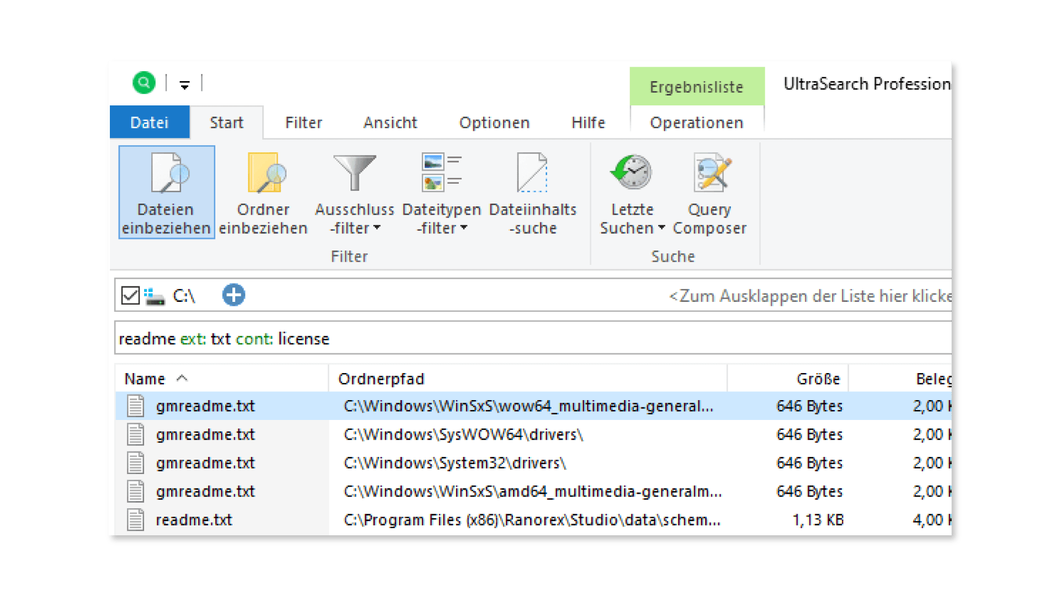
Task: Expand the drive list via 'Zum Ausklappen' hint
Action: tap(810, 296)
